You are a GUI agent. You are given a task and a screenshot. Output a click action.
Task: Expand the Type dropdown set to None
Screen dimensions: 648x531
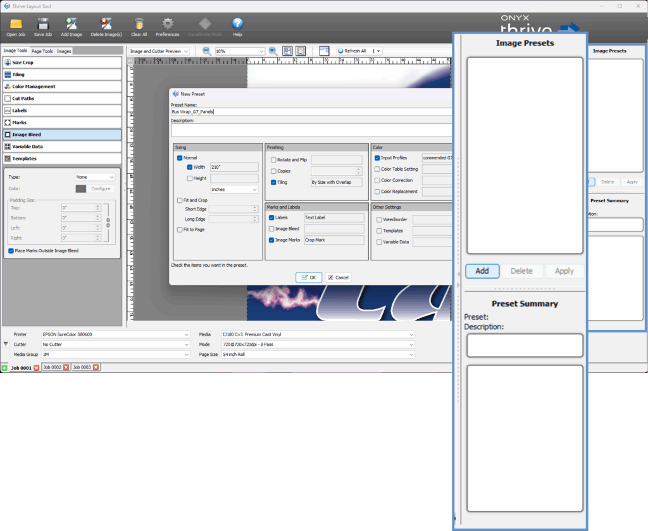point(95,176)
